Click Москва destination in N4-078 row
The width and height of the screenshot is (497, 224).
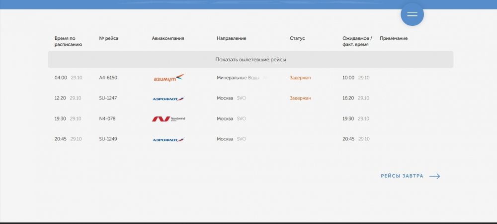click(x=225, y=118)
